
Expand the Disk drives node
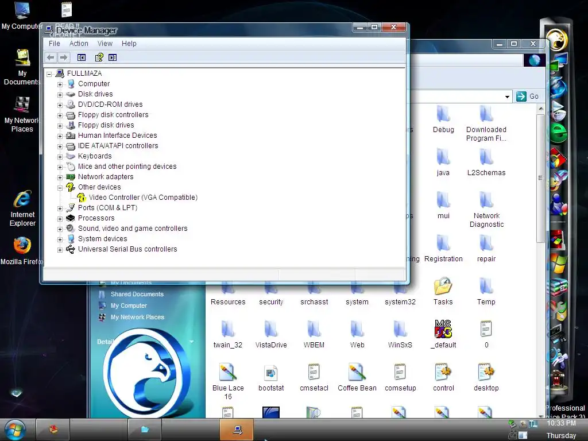point(60,95)
